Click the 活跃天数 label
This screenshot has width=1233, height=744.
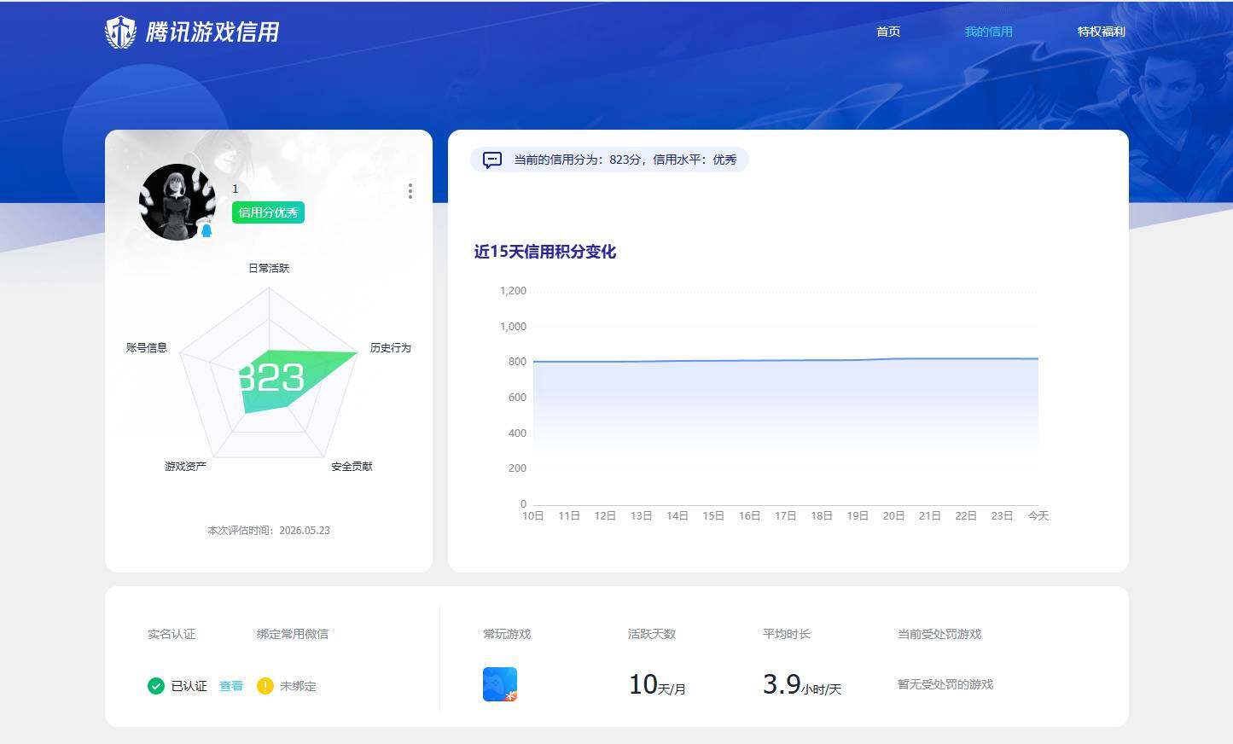tap(652, 634)
